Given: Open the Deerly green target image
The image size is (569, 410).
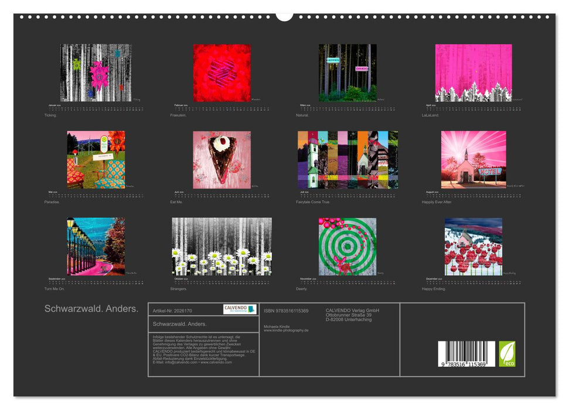Looking at the screenshot, I should 347,246.
